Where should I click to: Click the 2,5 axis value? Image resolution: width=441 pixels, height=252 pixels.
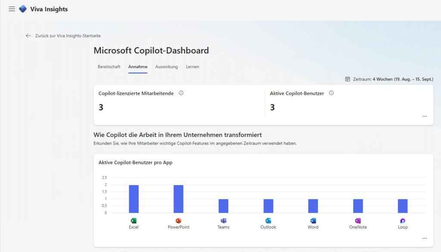click(104, 177)
